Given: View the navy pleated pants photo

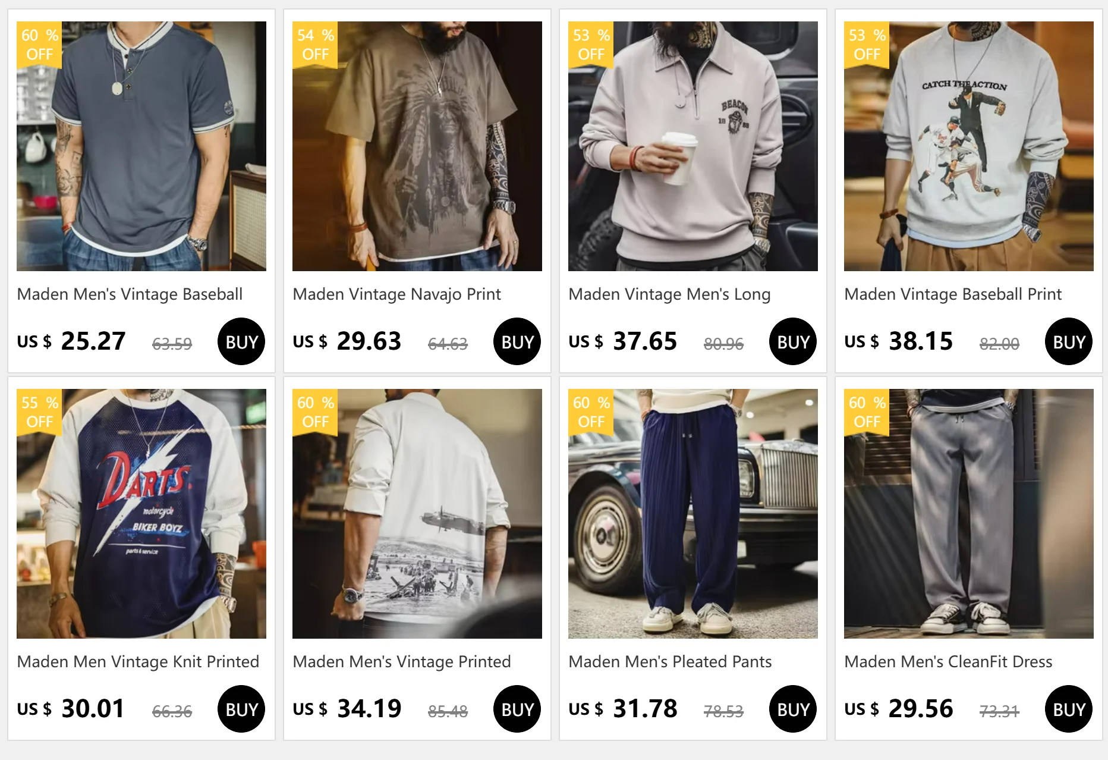Looking at the screenshot, I should 693,514.
